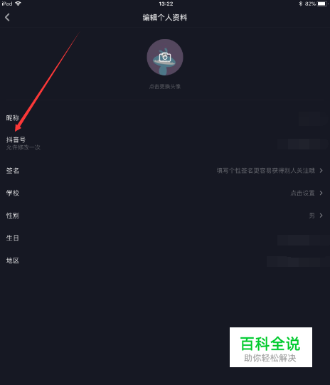Image resolution: width=330 pixels, height=385 pixels.
Task: Expand the chevron next to 点击设置
Action: (x=321, y=193)
